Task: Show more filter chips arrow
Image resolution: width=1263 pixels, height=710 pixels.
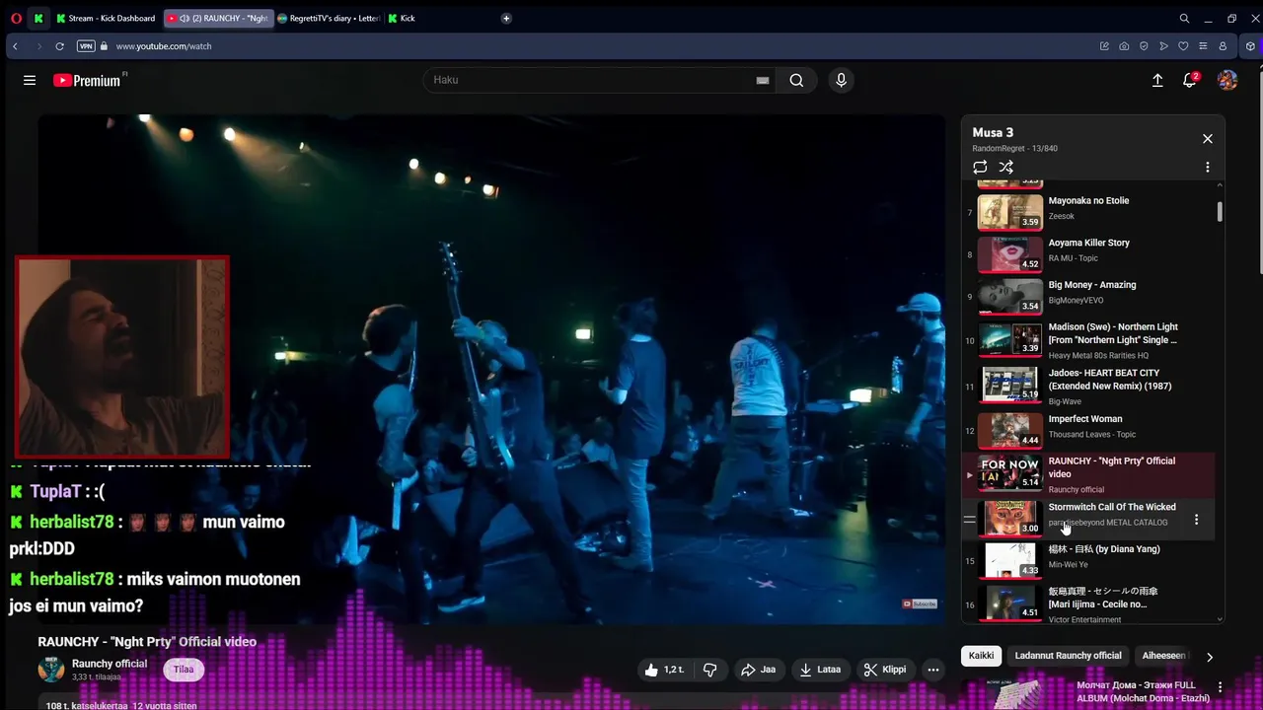Action: (1210, 657)
